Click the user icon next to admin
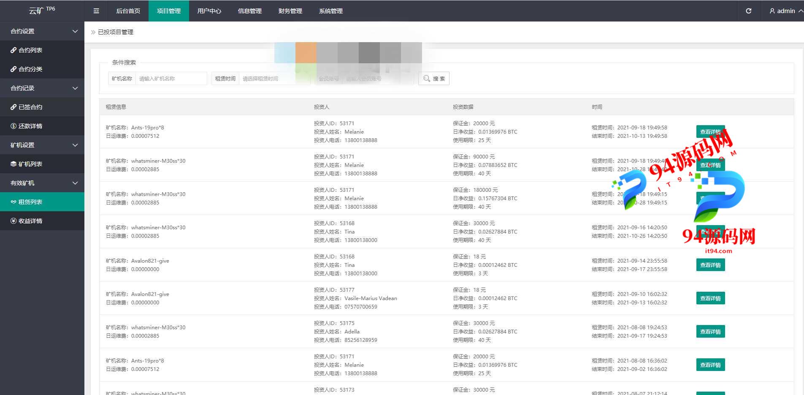The image size is (804, 395). pos(772,11)
